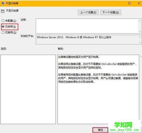Click the down arrow of 注释 scrollbar
The width and height of the screenshot is (142, 133).
pyautogui.click(x=140, y=31)
